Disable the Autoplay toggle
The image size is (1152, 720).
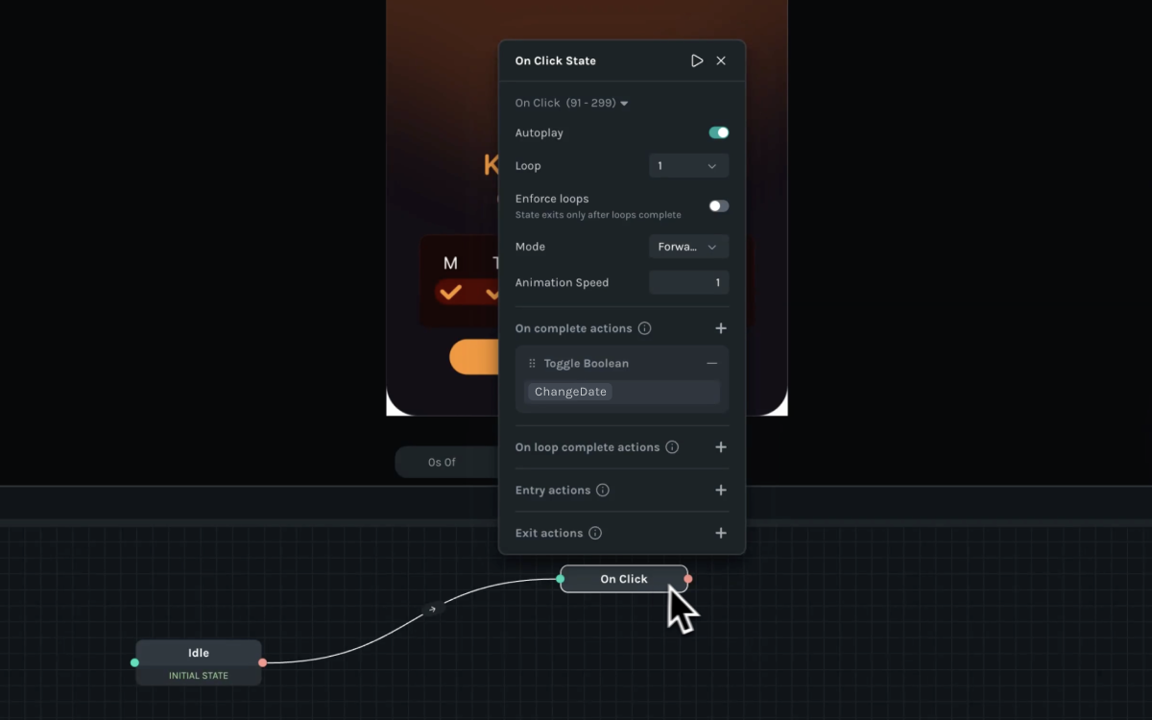coord(718,133)
